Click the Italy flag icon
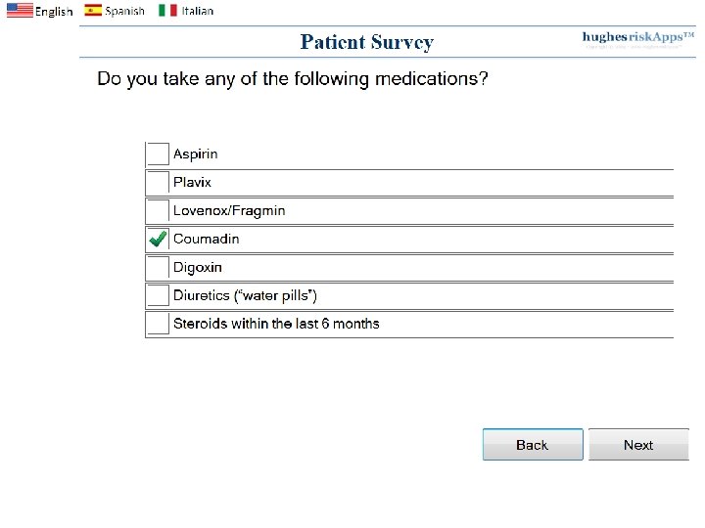 point(168,11)
